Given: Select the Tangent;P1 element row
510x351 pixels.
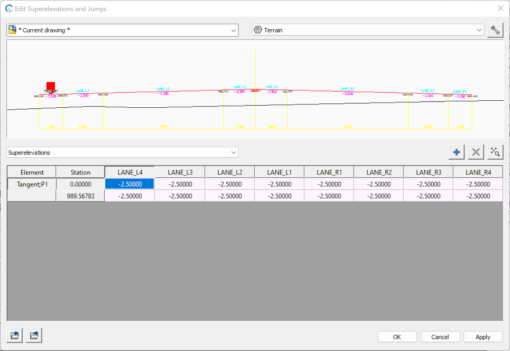Looking at the screenshot, I should [32, 184].
